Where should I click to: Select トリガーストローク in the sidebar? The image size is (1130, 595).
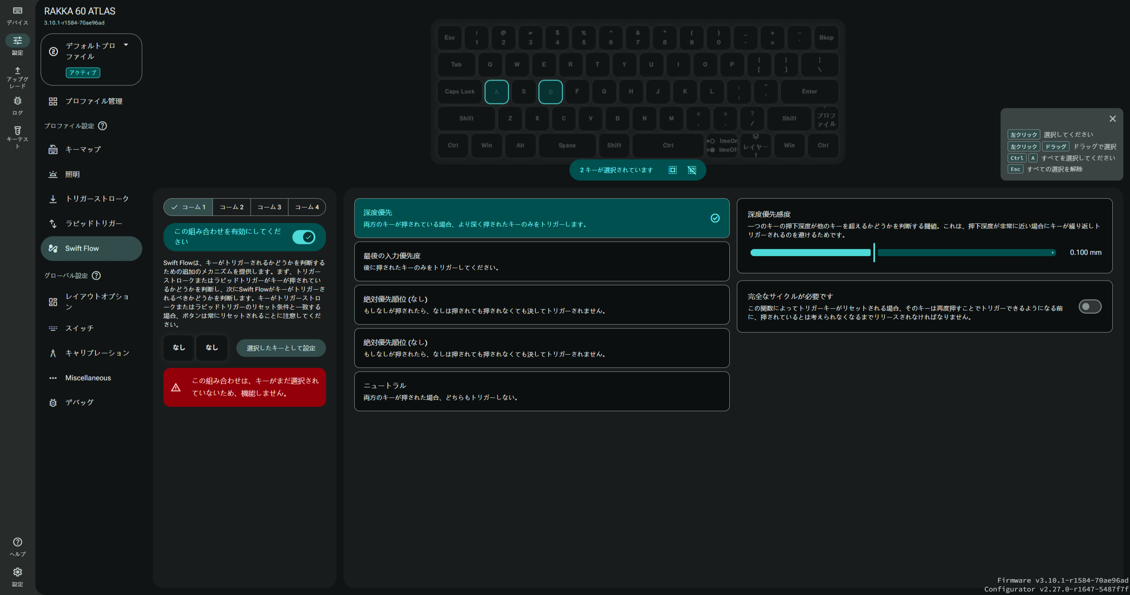[96, 199]
